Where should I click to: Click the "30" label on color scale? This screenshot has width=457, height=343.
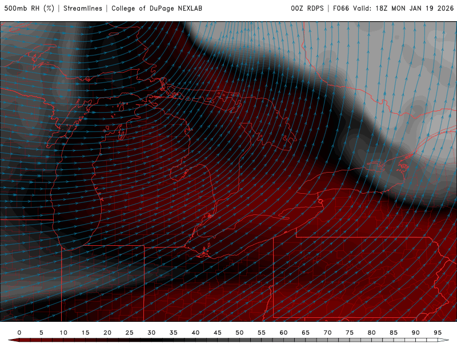coord(151,333)
